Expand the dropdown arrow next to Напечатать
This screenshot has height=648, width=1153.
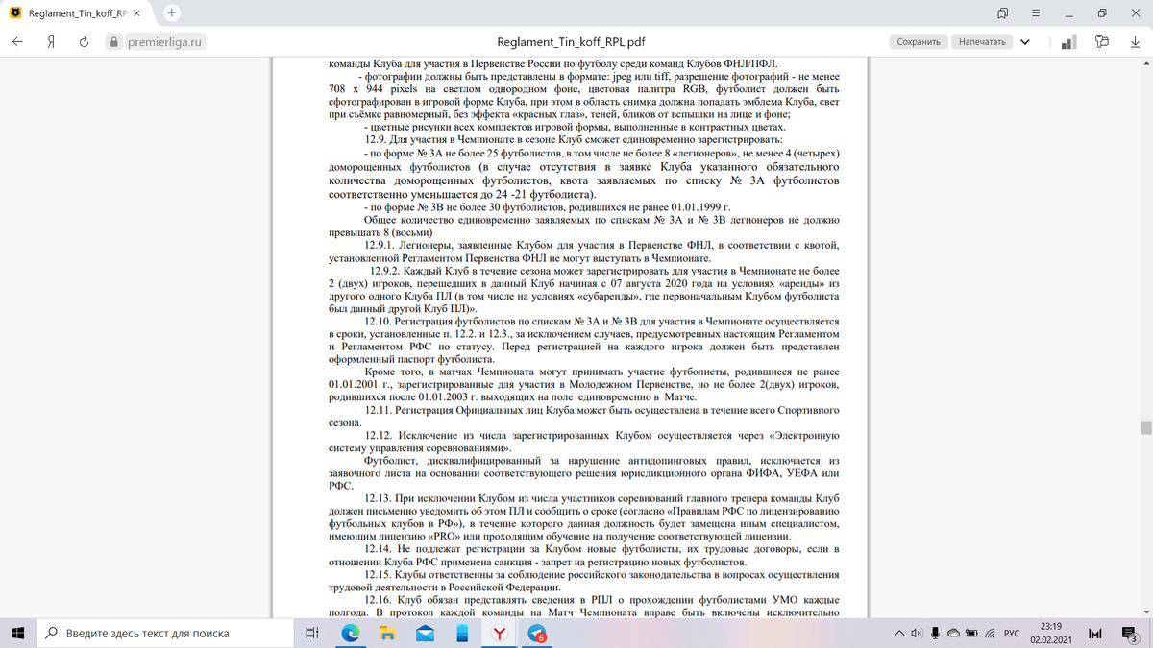1024,42
